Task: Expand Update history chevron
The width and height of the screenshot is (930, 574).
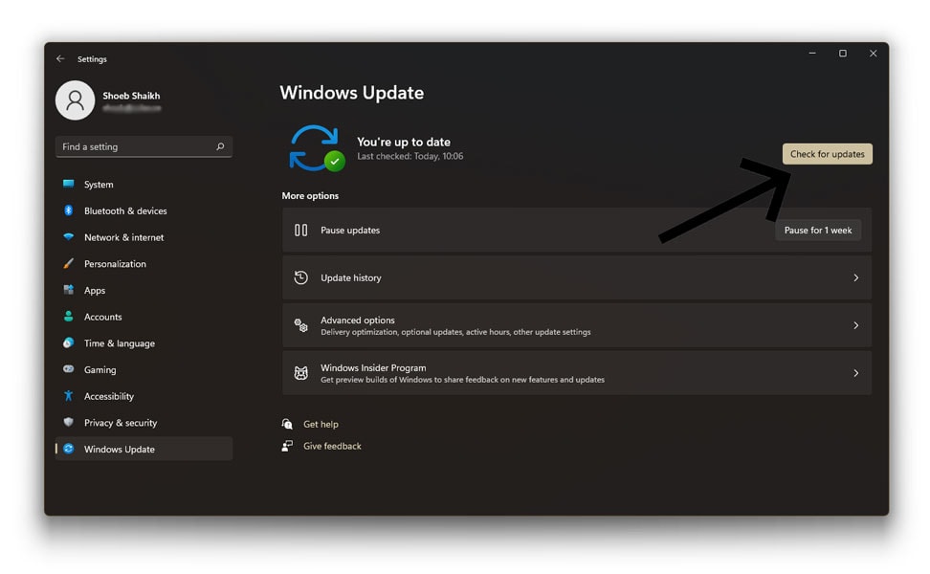Action: 855,277
